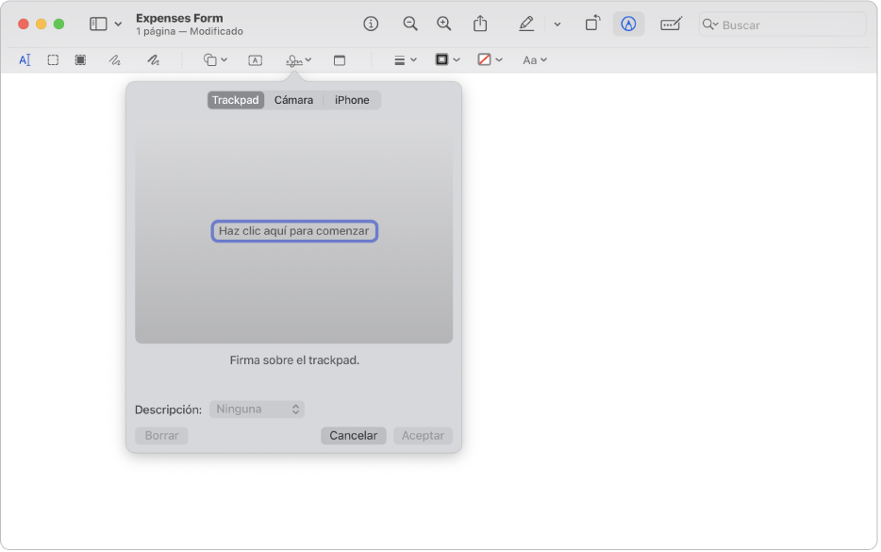Rotate the page with rotate icon

(592, 24)
